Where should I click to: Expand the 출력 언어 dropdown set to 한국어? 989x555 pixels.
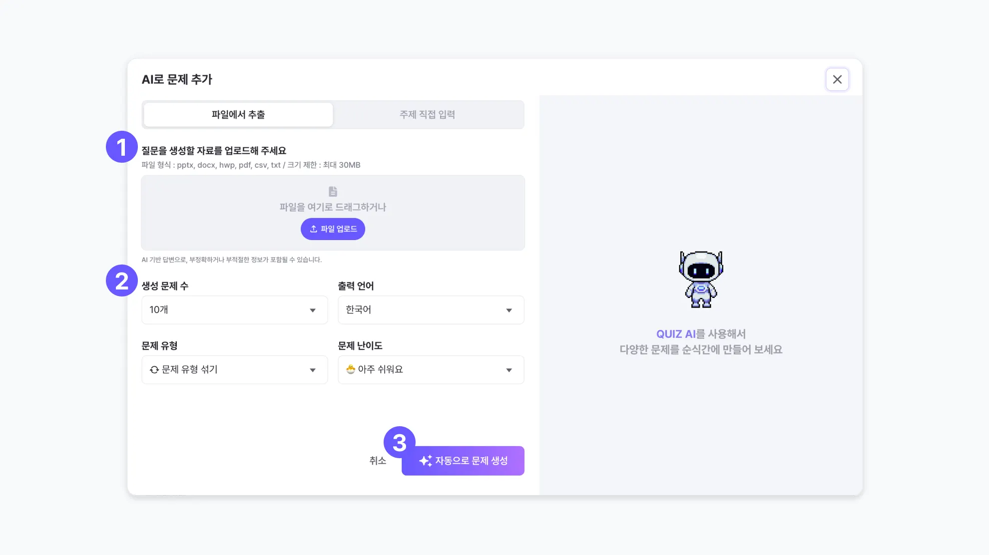tap(431, 310)
